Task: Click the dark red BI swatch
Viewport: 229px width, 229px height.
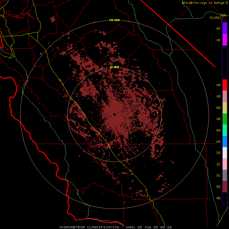Action: click(x=225, y=187)
